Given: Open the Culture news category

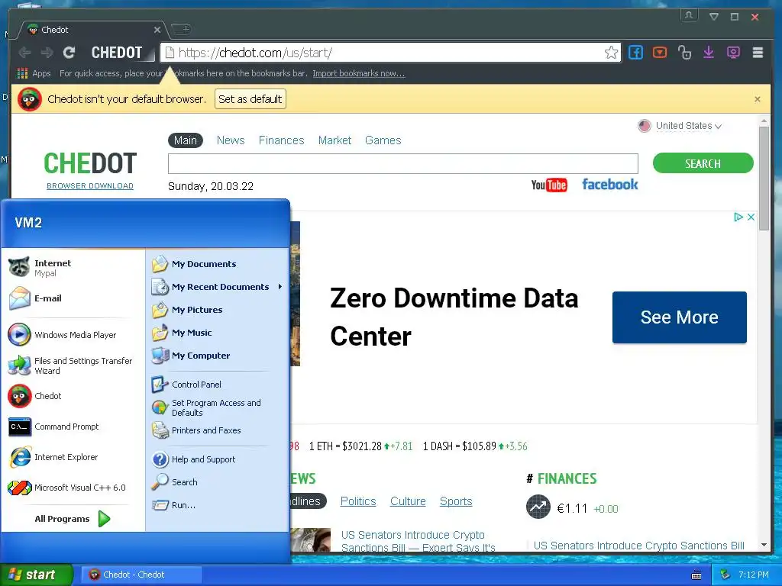Looking at the screenshot, I should pyautogui.click(x=408, y=501).
